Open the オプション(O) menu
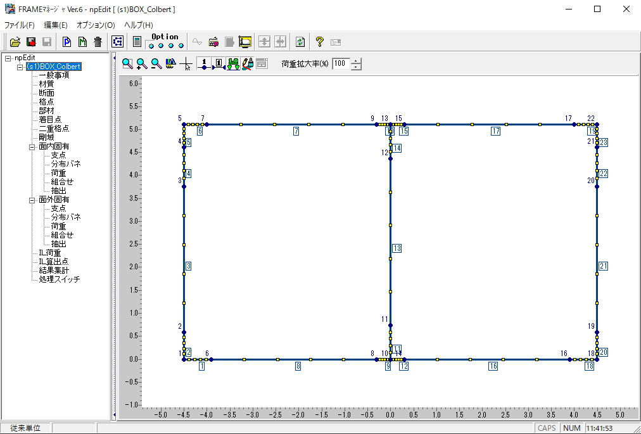 coord(96,25)
